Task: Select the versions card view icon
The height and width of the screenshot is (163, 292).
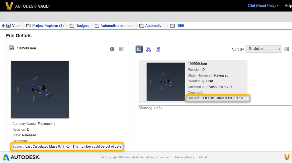Action: tap(139, 49)
